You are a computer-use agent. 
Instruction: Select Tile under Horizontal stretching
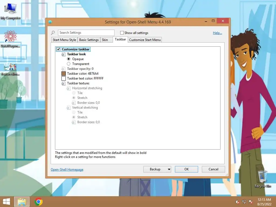pos(74,93)
